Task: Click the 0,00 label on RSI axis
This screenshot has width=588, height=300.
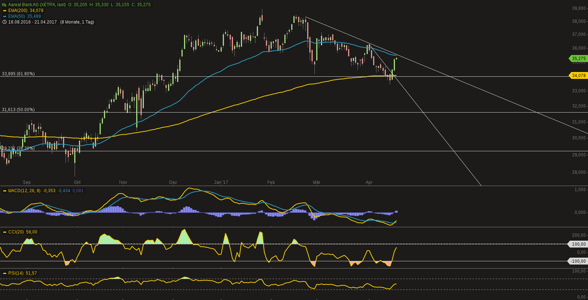Action: click(x=581, y=297)
